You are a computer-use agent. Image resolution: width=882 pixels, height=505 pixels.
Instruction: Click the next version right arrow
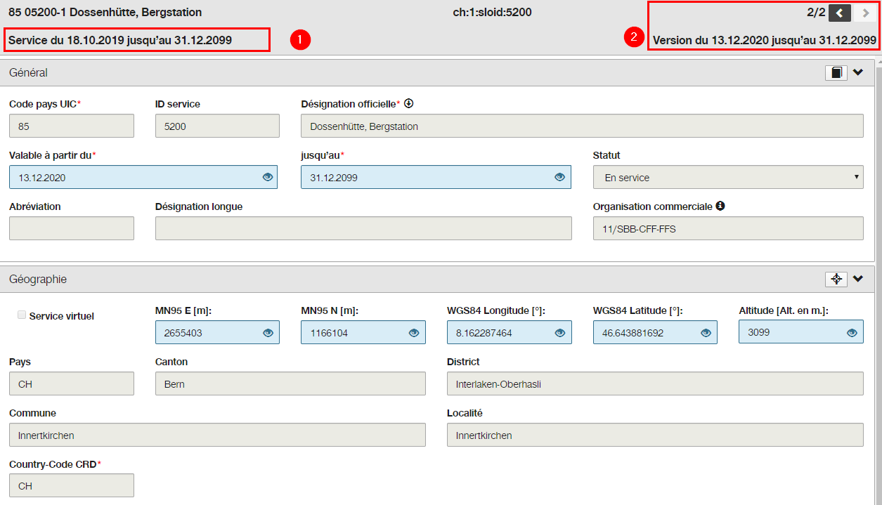[864, 13]
